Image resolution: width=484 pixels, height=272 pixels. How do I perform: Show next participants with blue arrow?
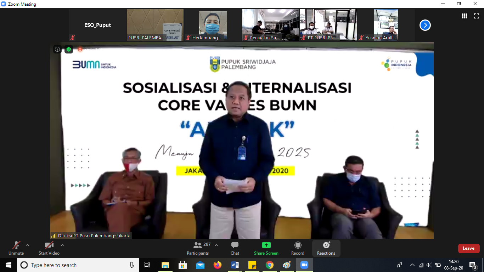[x=425, y=25]
